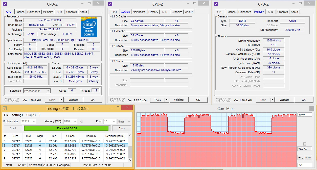Click the Time column header in LinX

(53, 136)
